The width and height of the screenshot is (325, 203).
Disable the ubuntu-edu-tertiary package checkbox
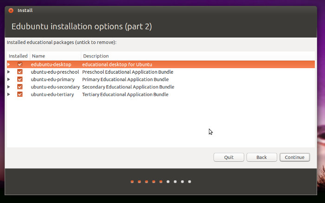pos(19,94)
